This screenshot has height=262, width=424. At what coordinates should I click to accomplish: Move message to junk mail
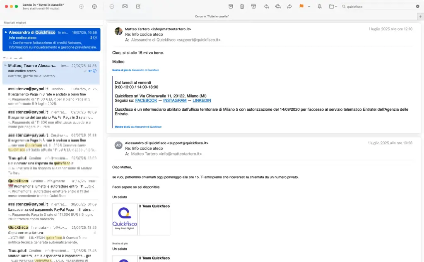(254, 7)
